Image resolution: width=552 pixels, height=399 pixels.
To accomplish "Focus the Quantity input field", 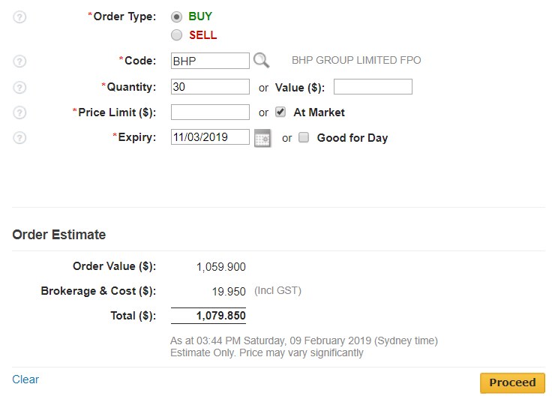I will click(210, 87).
